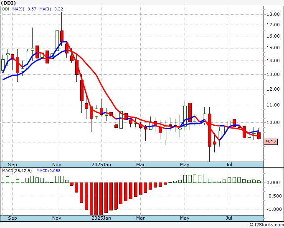Click the -1.000 MACD axis label
Image resolution: width=284 pixels, height=228 pixels.
(x=273, y=210)
